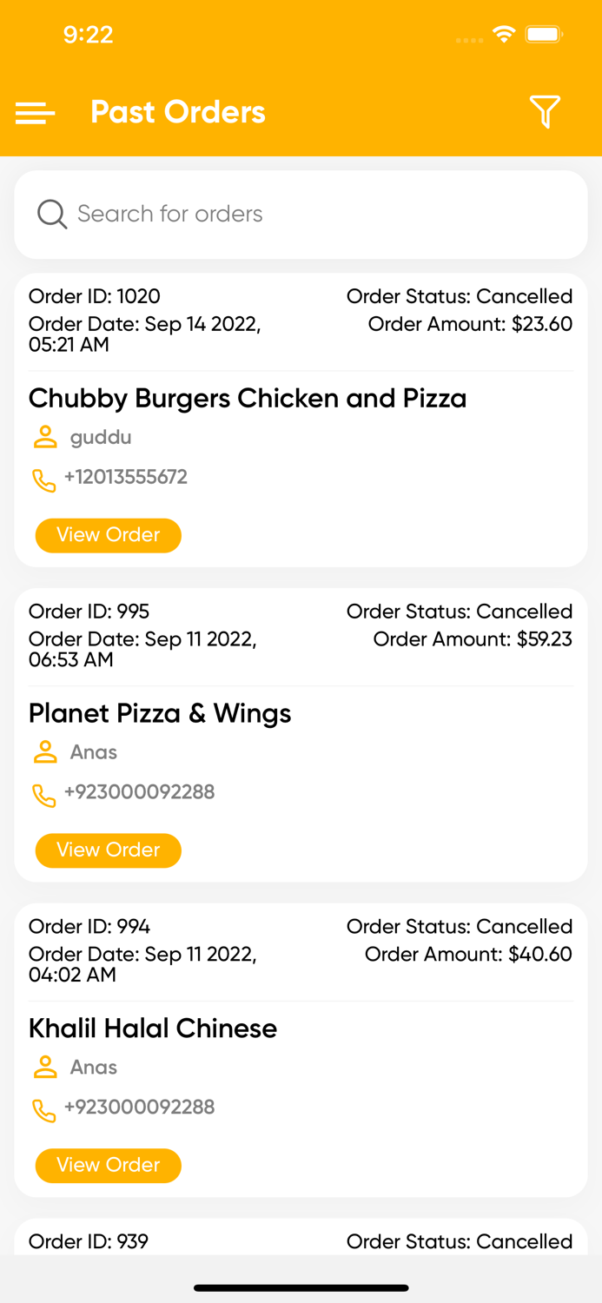The height and width of the screenshot is (1303, 602).
Task: Tap the Wi-Fi icon in the status bar
Action: coord(506,34)
